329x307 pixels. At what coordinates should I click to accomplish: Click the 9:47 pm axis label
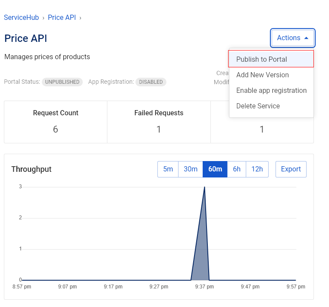(x=250, y=287)
